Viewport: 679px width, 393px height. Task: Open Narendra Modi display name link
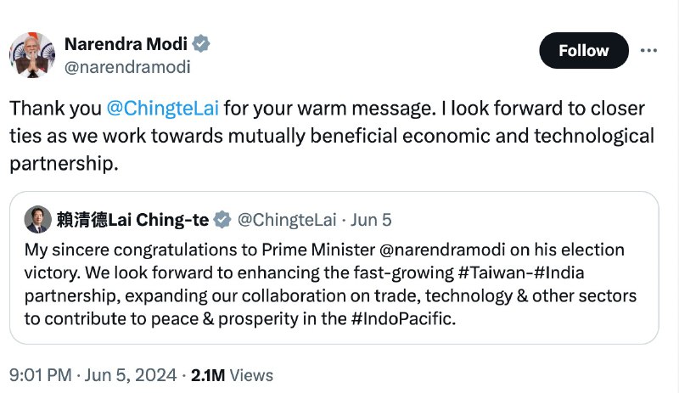(126, 44)
